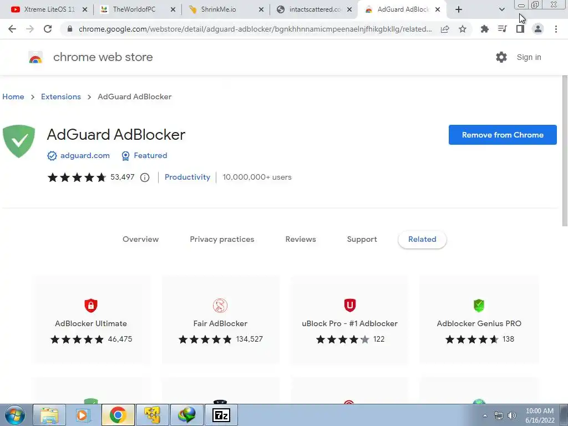Click the chrome web store rainbow logo

click(x=35, y=58)
